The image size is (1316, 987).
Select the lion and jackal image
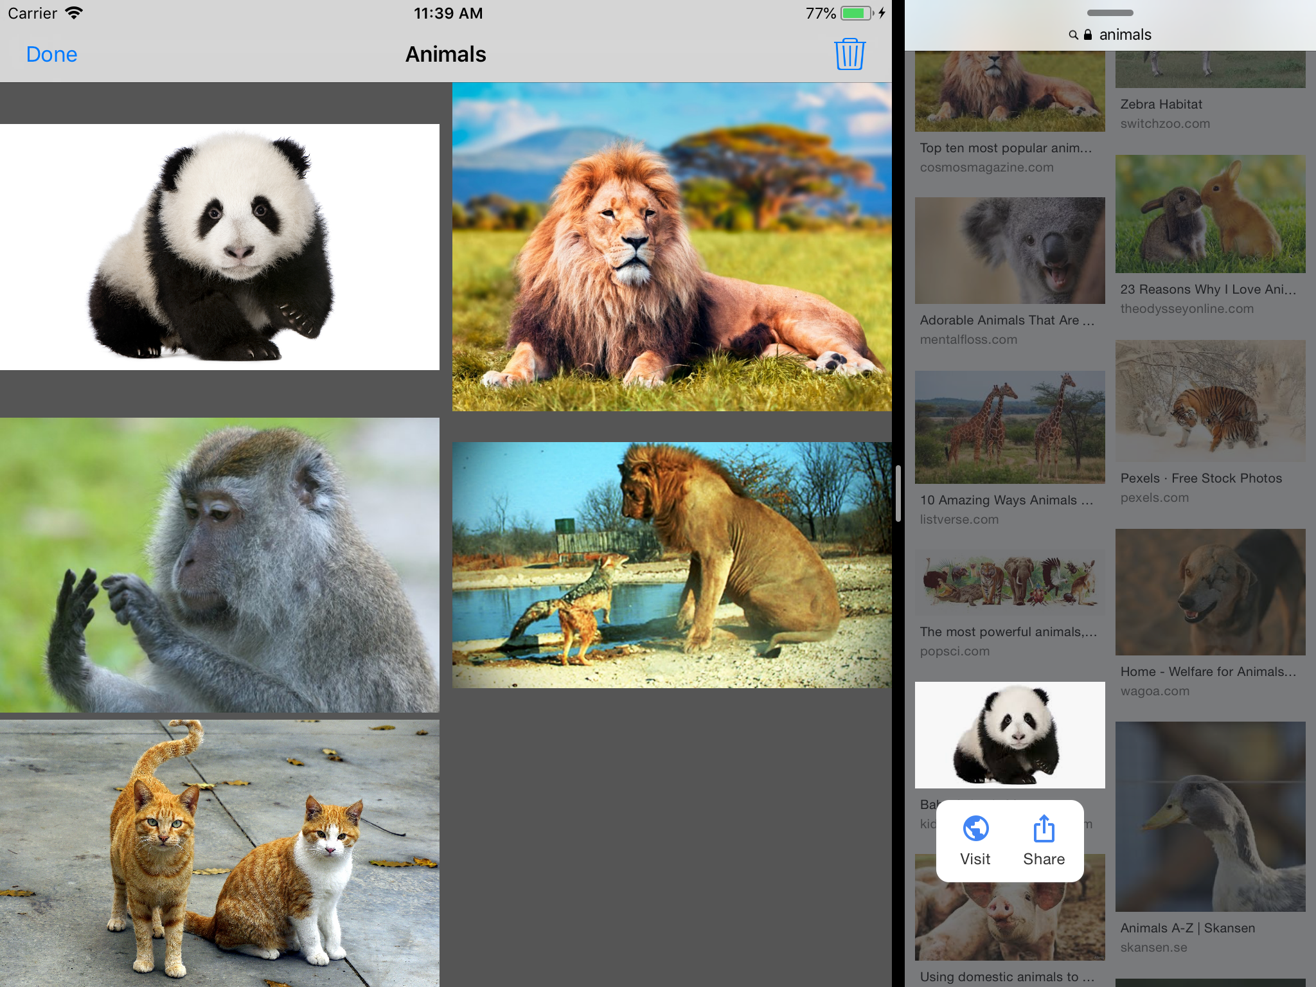click(671, 565)
